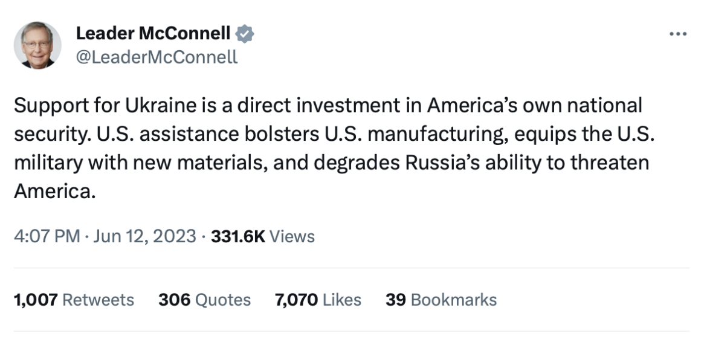Click the final word America. in tweet
Image resolution: width=707 pixels, height=339 pixels.
pyautogui.click(x=55, y=193)
